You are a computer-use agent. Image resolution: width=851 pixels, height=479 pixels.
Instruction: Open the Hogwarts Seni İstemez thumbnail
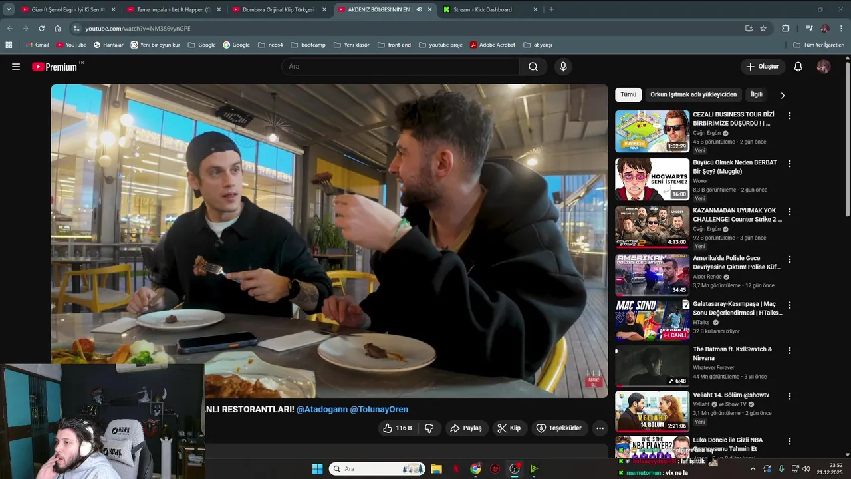pyautogui.click(x=652, y=180)
